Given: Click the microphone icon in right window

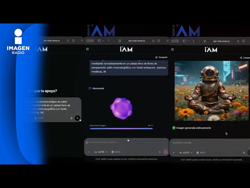Looking at the screenshot, I should point(244,153).
